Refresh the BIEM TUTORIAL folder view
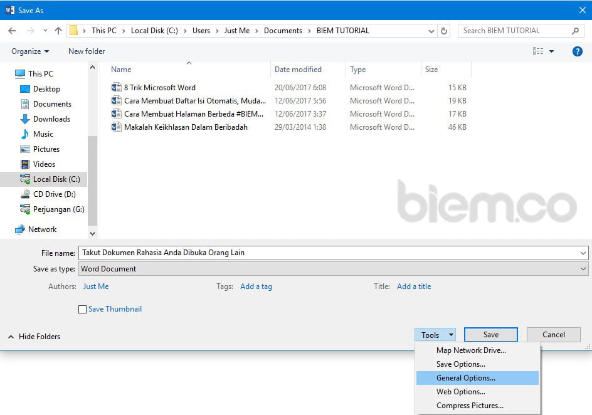Viewport: 592px width, 415px height. (x=444, y=31)
